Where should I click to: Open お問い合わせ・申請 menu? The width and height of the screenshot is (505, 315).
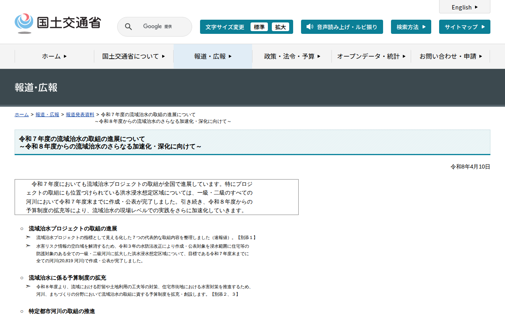451,56
